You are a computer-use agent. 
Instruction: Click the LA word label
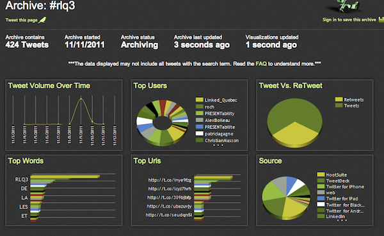(x=24, y=198)
